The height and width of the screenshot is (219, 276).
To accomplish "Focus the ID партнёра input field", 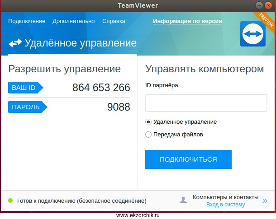I will tap(206, 103).
